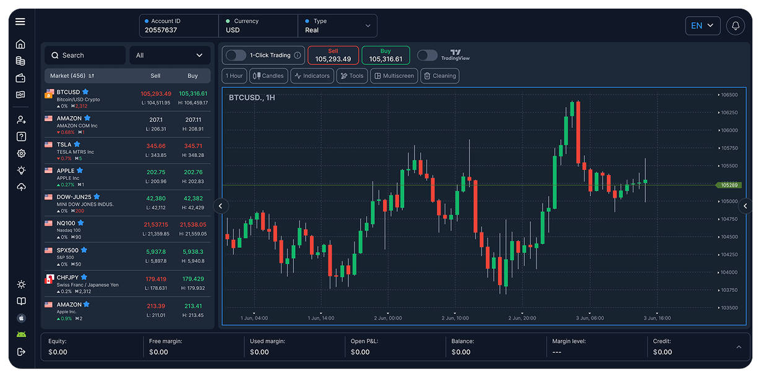This screenshot has width=761, height=377.
Task: Enable the 1-Click Trading toggle
Action: click(235, 55)
